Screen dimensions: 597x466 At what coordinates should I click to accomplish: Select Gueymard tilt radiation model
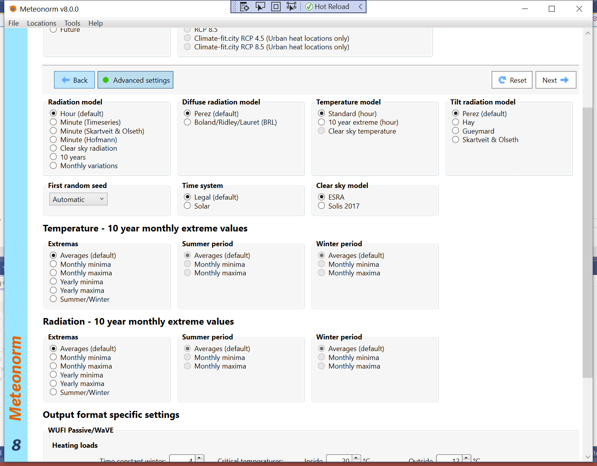pyautogui.click(x=456, y=131)
